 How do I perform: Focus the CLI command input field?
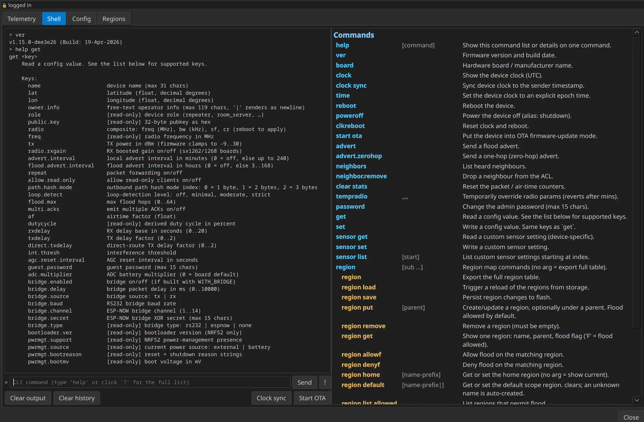[150, 382]
